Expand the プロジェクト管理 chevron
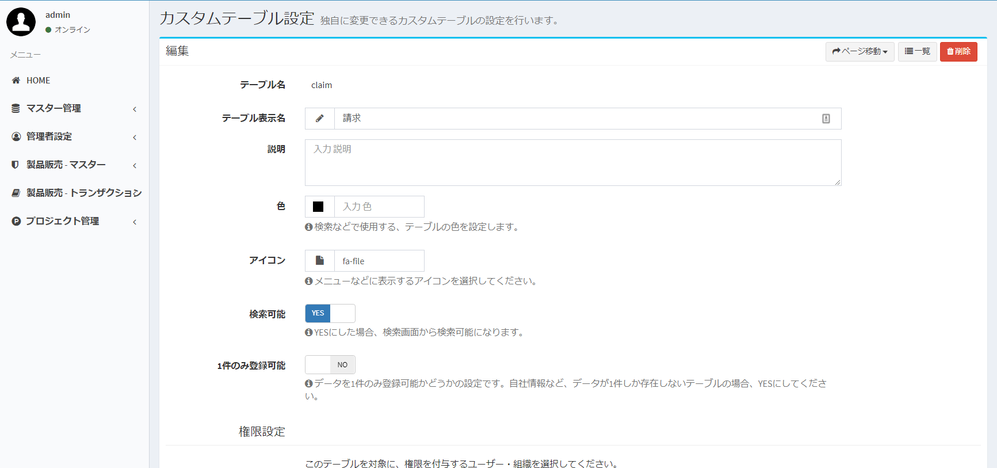 point(135,222)
